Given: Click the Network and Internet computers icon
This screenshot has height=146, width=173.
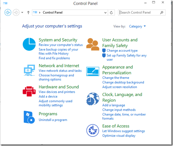Looking at the screenshot, I should 29,70.
